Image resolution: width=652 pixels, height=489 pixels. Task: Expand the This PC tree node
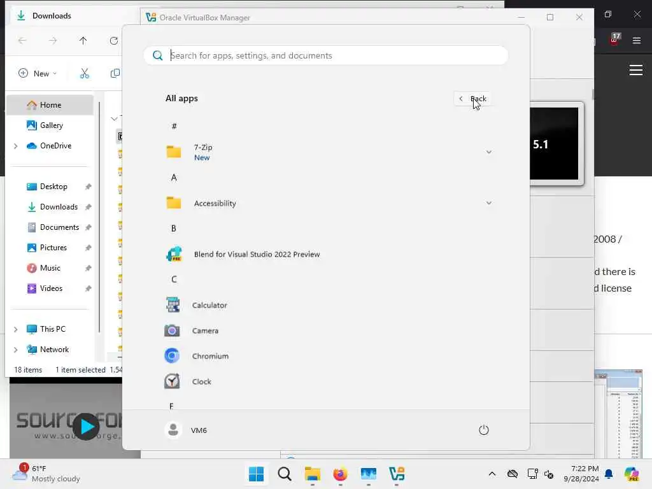pyautogui.click(x=15, y=329)
